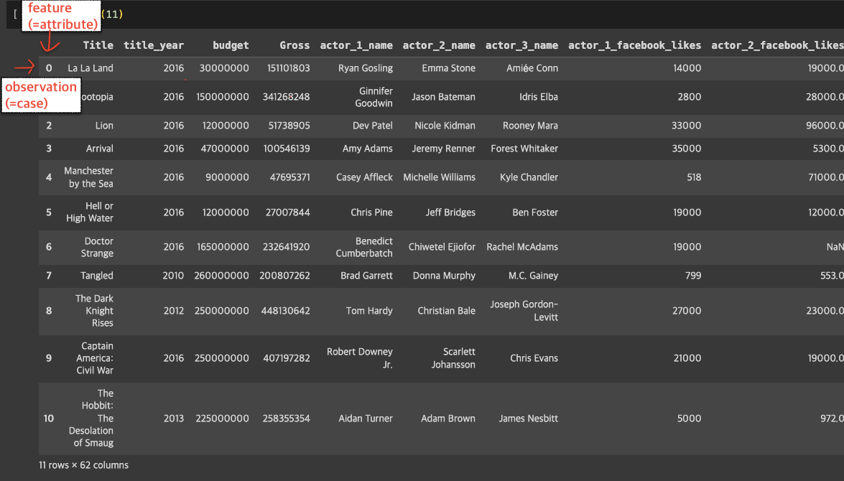
Task: Click the Benedict Cumberbatch cell
Action: (364, 247)
